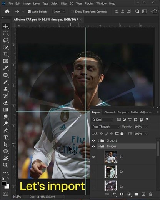Image resolution: width=160 pixels, height=200 pixels.
Task: Select the Brush tool
Action: [5, 82]
